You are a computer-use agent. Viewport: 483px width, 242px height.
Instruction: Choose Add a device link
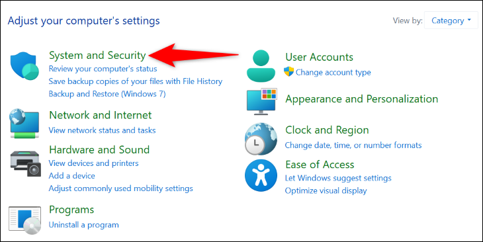point(71,175)
